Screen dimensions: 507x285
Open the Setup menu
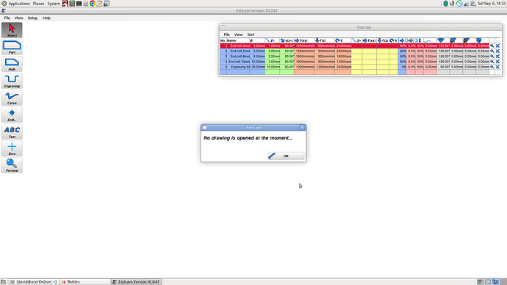coord(32,18)
